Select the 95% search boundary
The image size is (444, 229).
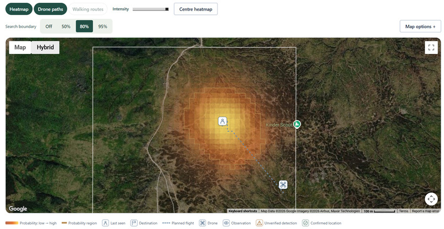[x=102, y=26]
